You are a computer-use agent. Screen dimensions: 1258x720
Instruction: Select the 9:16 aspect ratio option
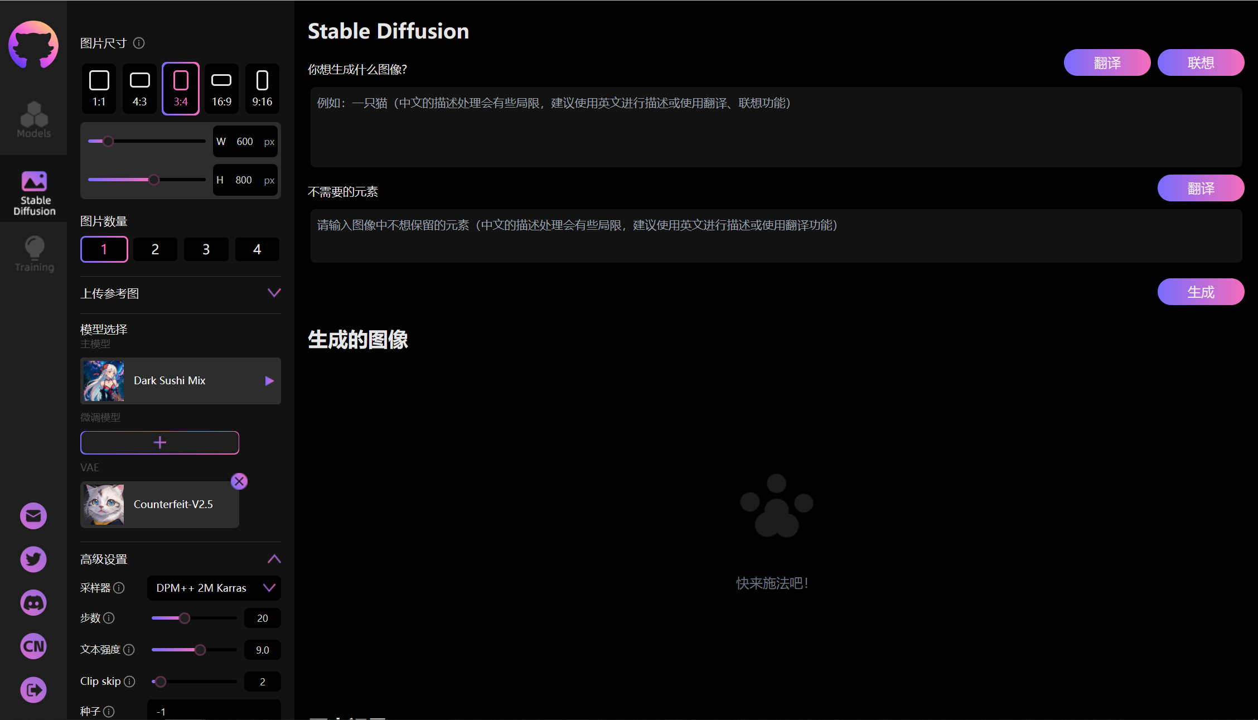[x=262, y=86]
